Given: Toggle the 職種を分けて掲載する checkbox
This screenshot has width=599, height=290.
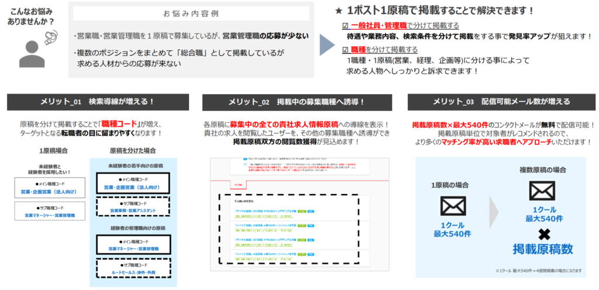Looking at the screenshot, I should (x=345, y=50).
